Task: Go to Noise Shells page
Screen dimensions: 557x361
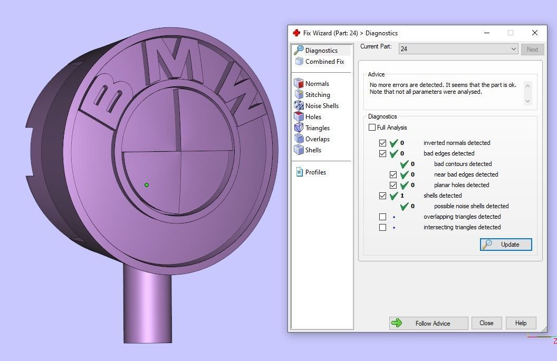Action: click(x=322, y=106)
